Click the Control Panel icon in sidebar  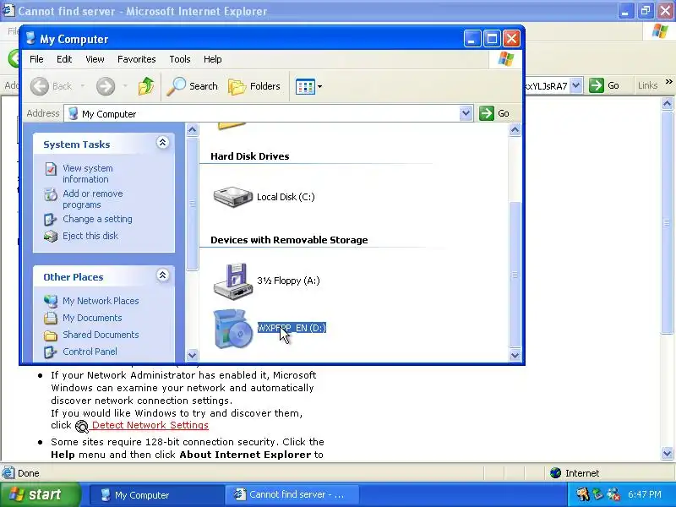point(51,352)
